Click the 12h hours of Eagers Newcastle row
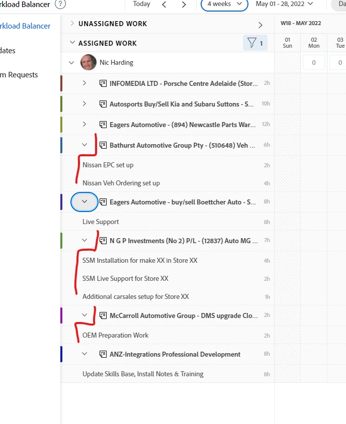The height and width of the screenshot is (424, 346). (x=266, y=124)
